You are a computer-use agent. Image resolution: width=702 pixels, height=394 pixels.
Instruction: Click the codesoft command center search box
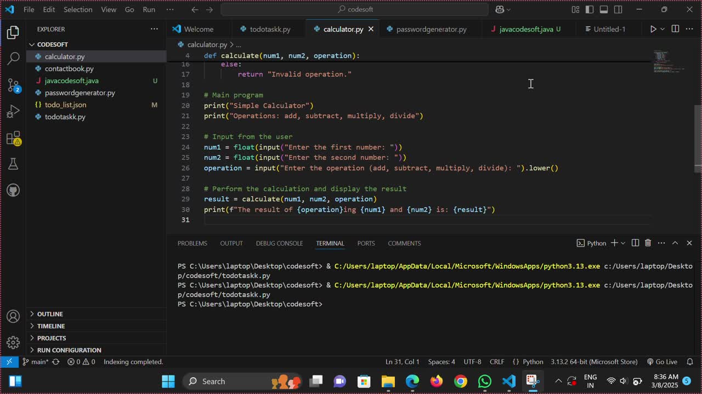click(x=354, y=9)
